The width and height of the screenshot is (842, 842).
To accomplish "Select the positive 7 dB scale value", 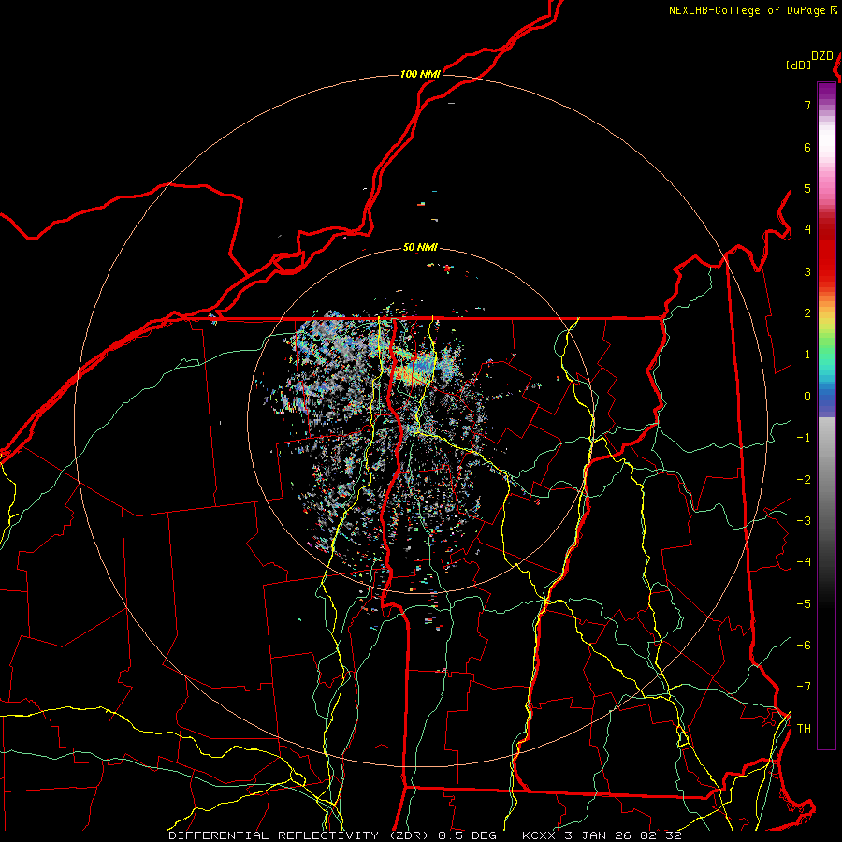I will (807, 105).
